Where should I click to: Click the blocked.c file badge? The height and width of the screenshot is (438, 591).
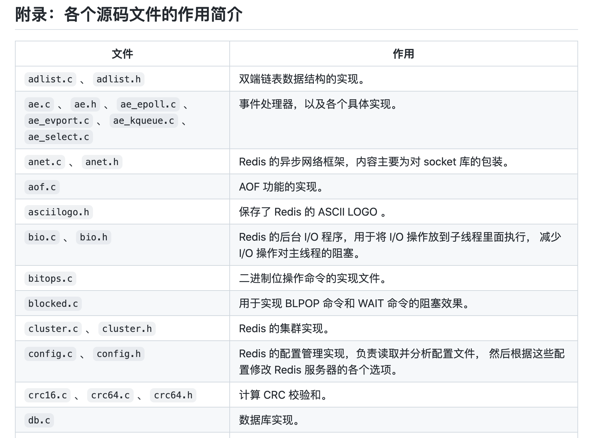tap(53, 304)
